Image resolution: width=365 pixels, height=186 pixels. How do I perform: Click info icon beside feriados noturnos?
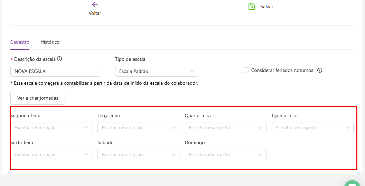click(320, 70)
